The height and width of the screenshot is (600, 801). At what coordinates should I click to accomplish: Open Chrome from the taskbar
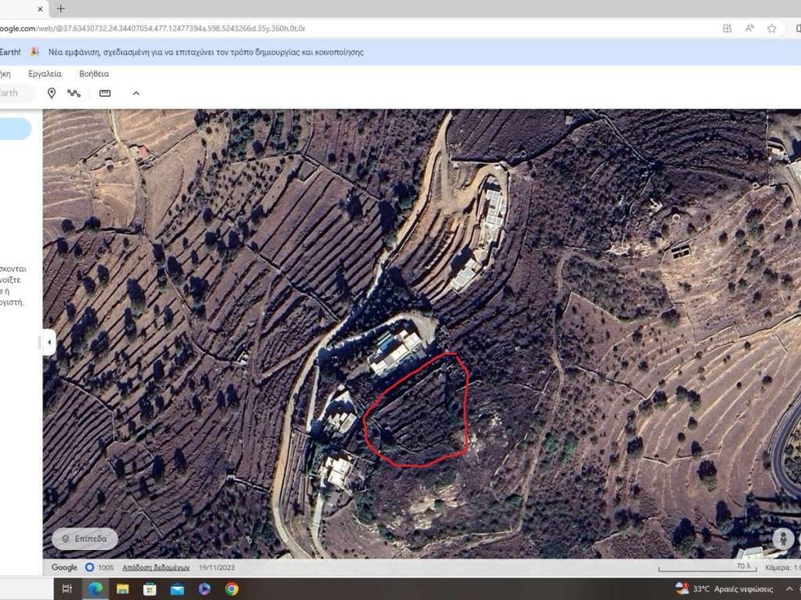(x=232, y=589)
